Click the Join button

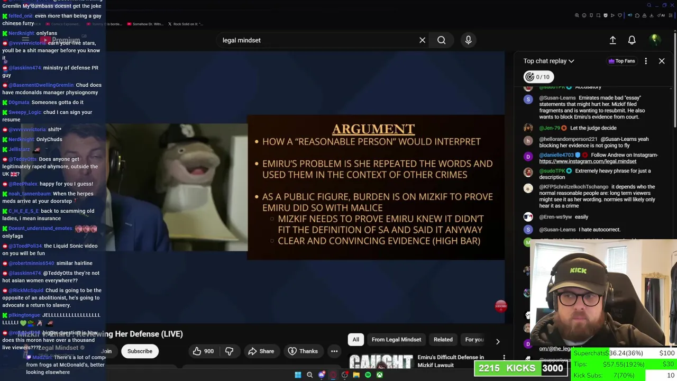pos(106,351)
